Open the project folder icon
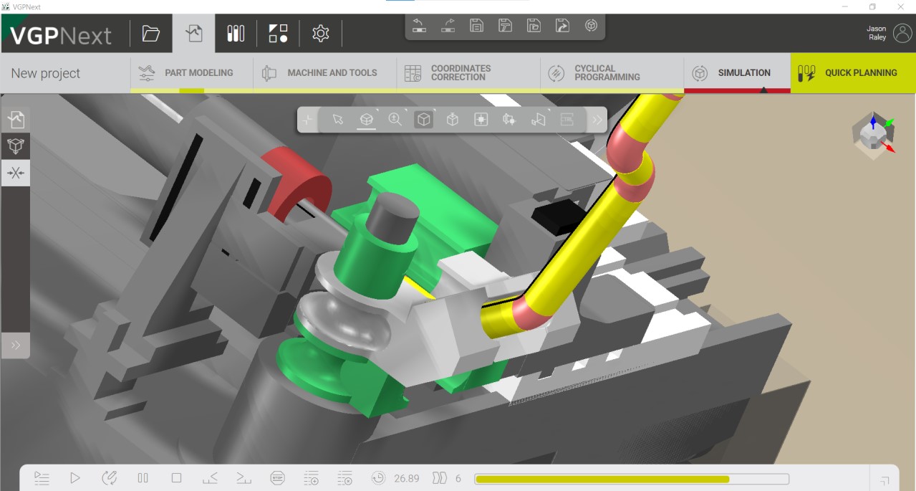This screenshot has height=491, width=916. coord(150,33)
